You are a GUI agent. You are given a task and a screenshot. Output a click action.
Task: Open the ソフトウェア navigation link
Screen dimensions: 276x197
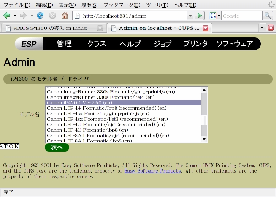point(235,44)
